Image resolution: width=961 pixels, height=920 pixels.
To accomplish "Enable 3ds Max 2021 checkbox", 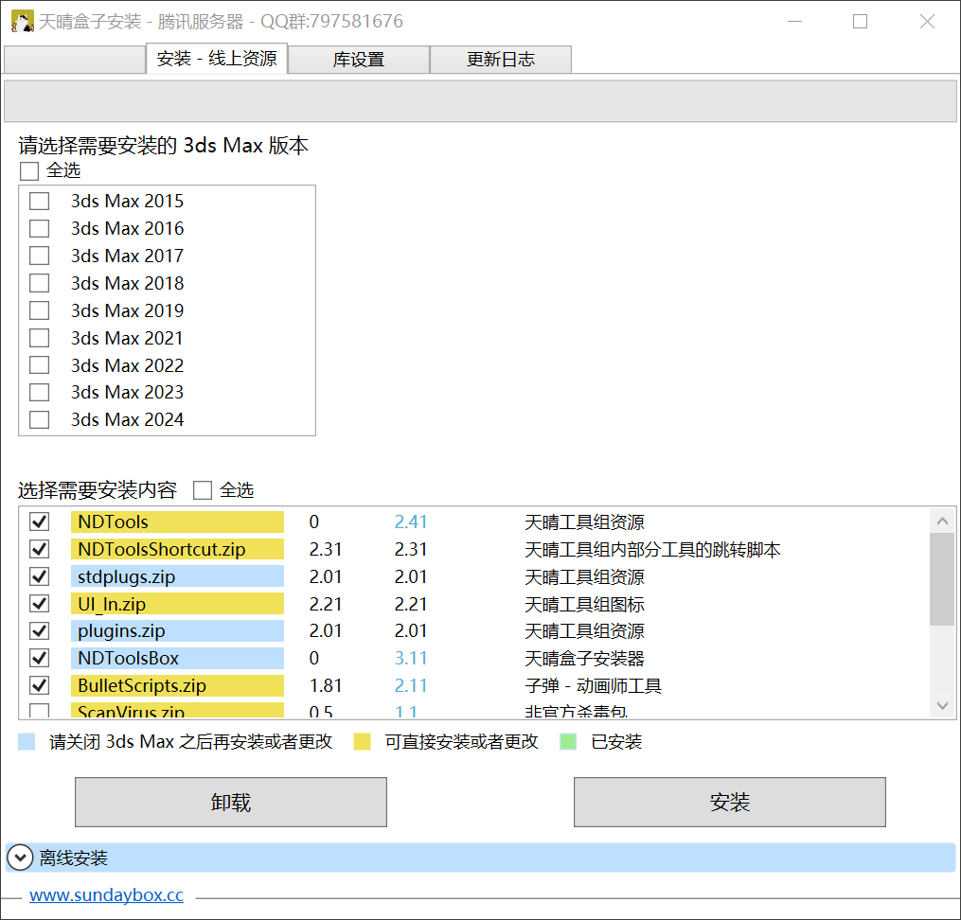I will click(x=39, y=338).
